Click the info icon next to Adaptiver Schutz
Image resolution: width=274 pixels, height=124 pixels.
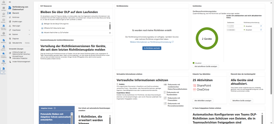(x=55, y=108)
